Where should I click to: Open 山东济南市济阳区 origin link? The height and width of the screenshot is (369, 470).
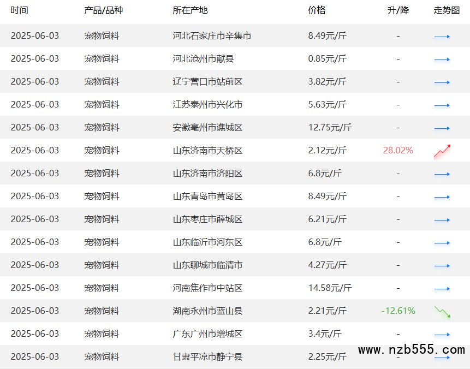click(x=207, y=173)
